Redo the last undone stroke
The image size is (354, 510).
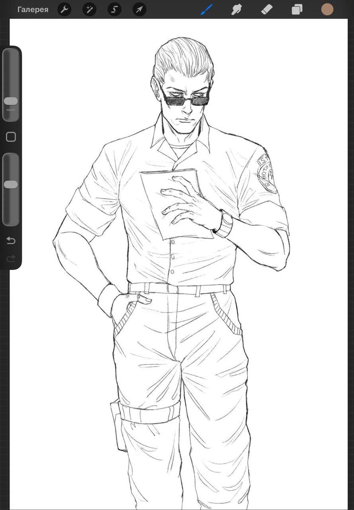pyautogui.click(x=11, y=259)
